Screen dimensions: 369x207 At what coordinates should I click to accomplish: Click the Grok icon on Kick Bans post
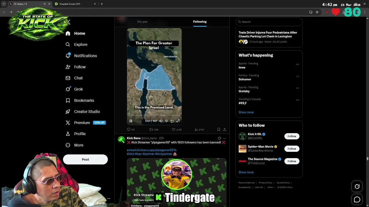pos(219,138)
